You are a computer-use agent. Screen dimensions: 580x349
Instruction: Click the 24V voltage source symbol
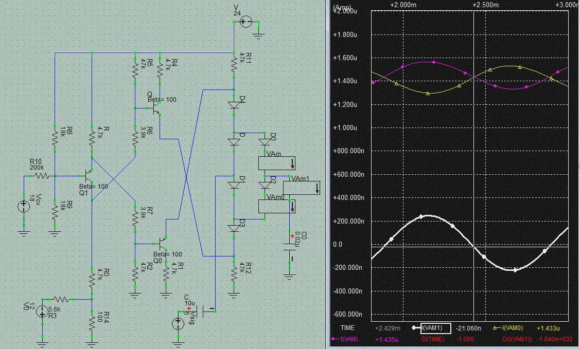coord(246,22)
